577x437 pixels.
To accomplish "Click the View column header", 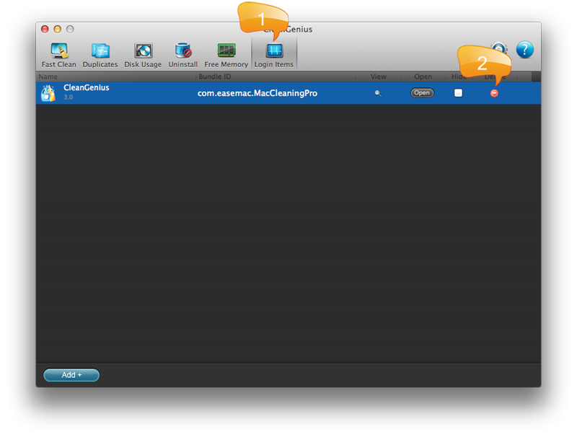I will point(378,76).
